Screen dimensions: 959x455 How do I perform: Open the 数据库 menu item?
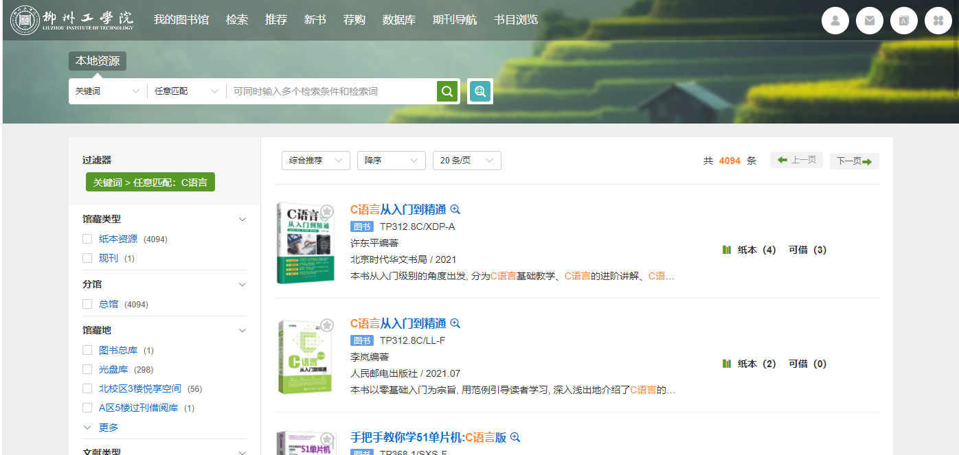tap(399, 20)
